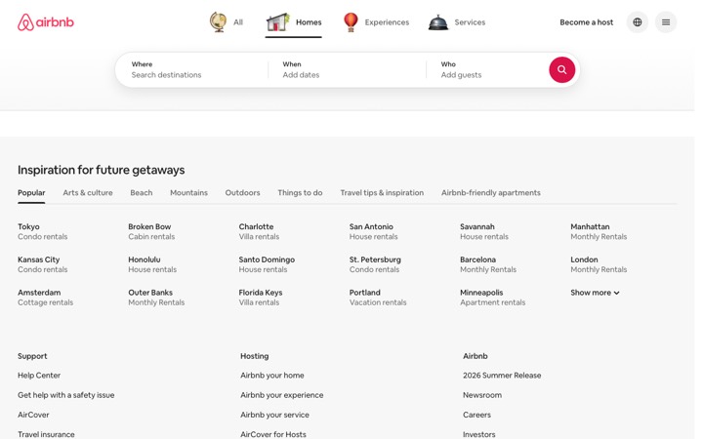
Task: Open the Newsroom link
Action: (x=482, y=395)
